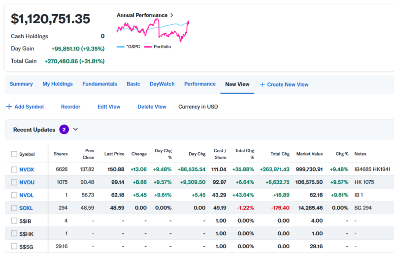Click the Delete View button
The image size is (394, 253).
point(152,107)
